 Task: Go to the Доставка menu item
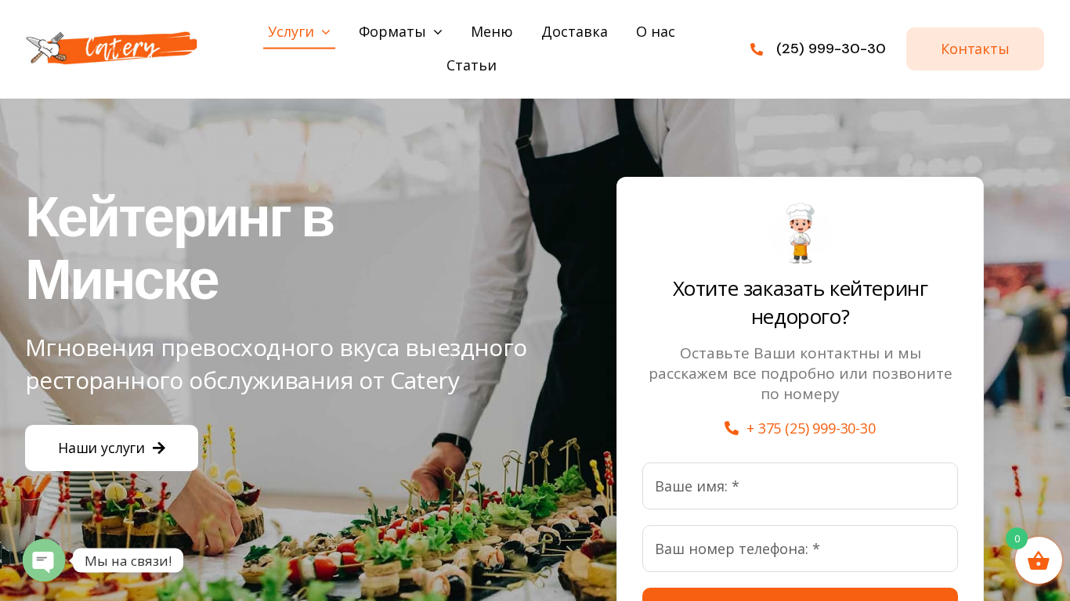tap(574, 32)
